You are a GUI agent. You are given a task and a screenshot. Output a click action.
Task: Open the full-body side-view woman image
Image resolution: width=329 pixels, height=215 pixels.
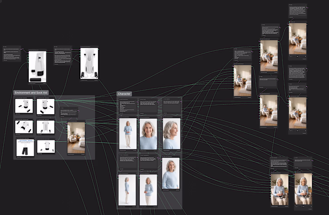[x=127, y=190]
